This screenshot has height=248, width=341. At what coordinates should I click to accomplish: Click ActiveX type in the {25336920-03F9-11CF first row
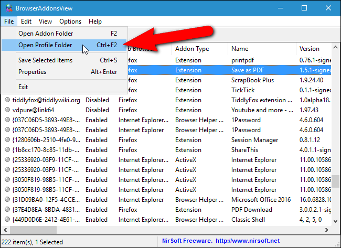click(x=186, y=160)
